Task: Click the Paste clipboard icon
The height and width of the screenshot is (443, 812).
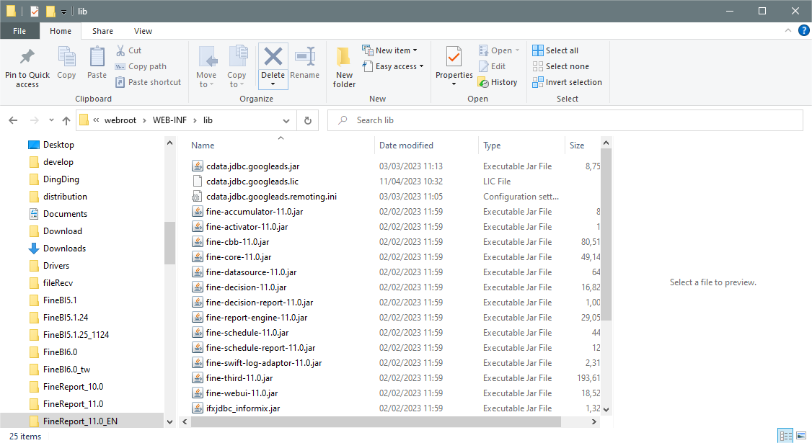Action: point(97,57)
